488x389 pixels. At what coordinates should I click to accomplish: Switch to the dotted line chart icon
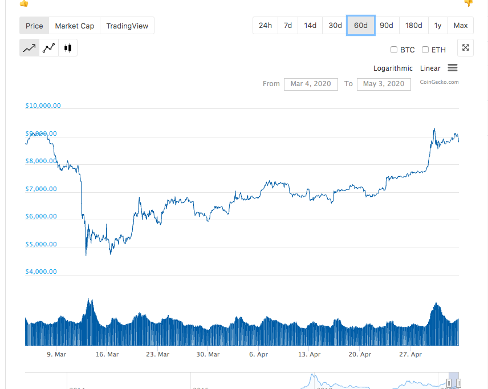pos(49,48)
